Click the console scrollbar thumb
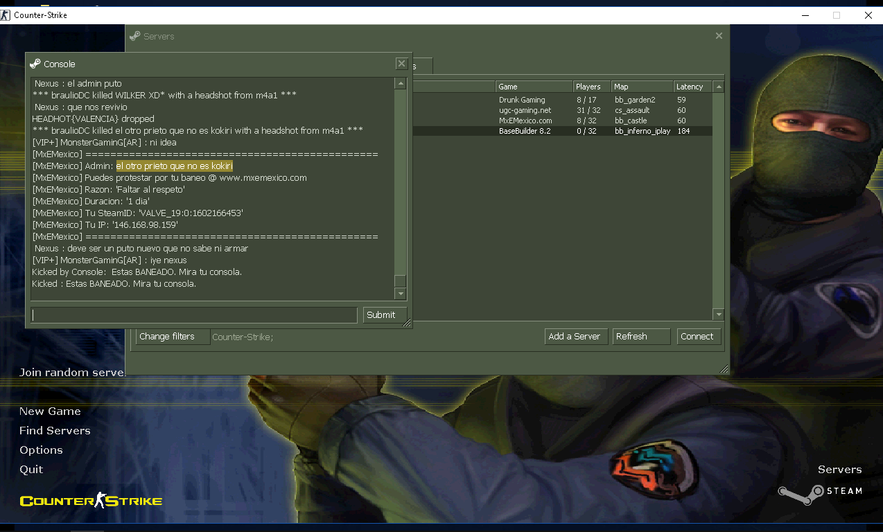Screen dimensions: 883x532 401,281
